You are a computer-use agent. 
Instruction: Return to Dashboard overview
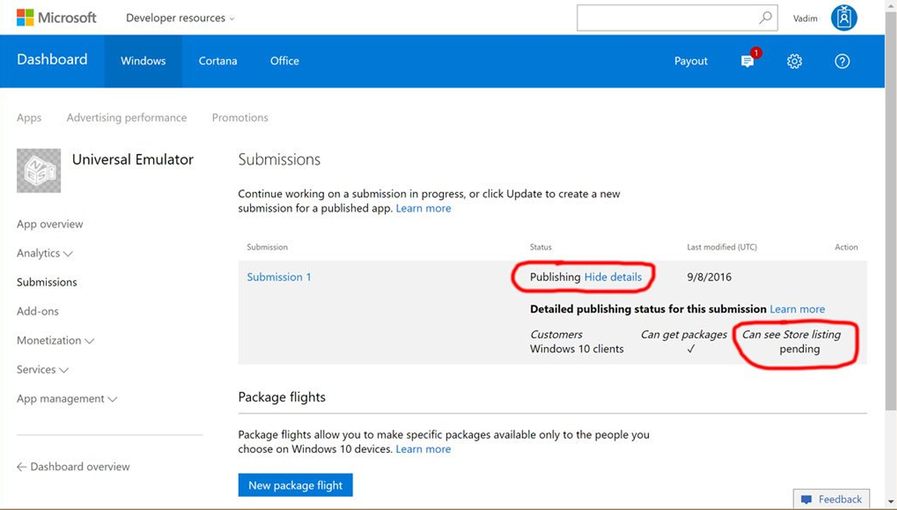click(73, 467)
